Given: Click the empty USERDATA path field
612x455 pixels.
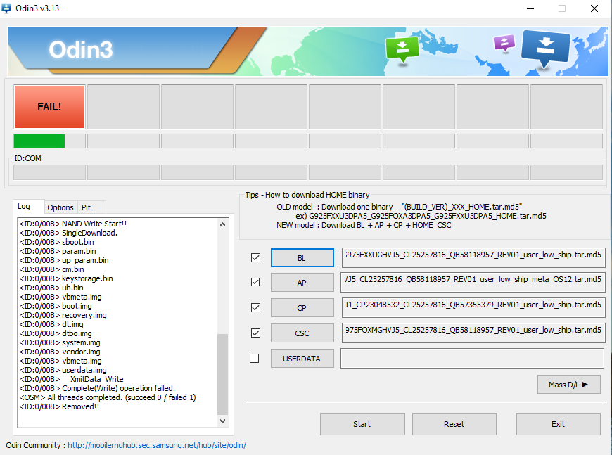Looking at the screenshot, I should pyautogui.click(x=472, y=358).
